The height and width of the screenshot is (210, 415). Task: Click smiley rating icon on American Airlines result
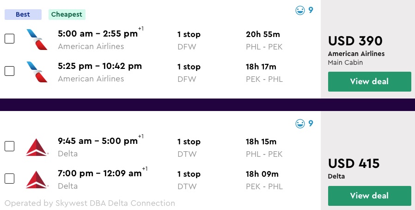pos(301,10)
